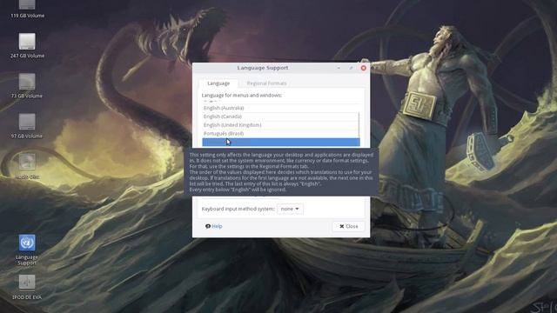
Task: Select Português (Brasil) in language list
Action: click(x=280, y=133)
